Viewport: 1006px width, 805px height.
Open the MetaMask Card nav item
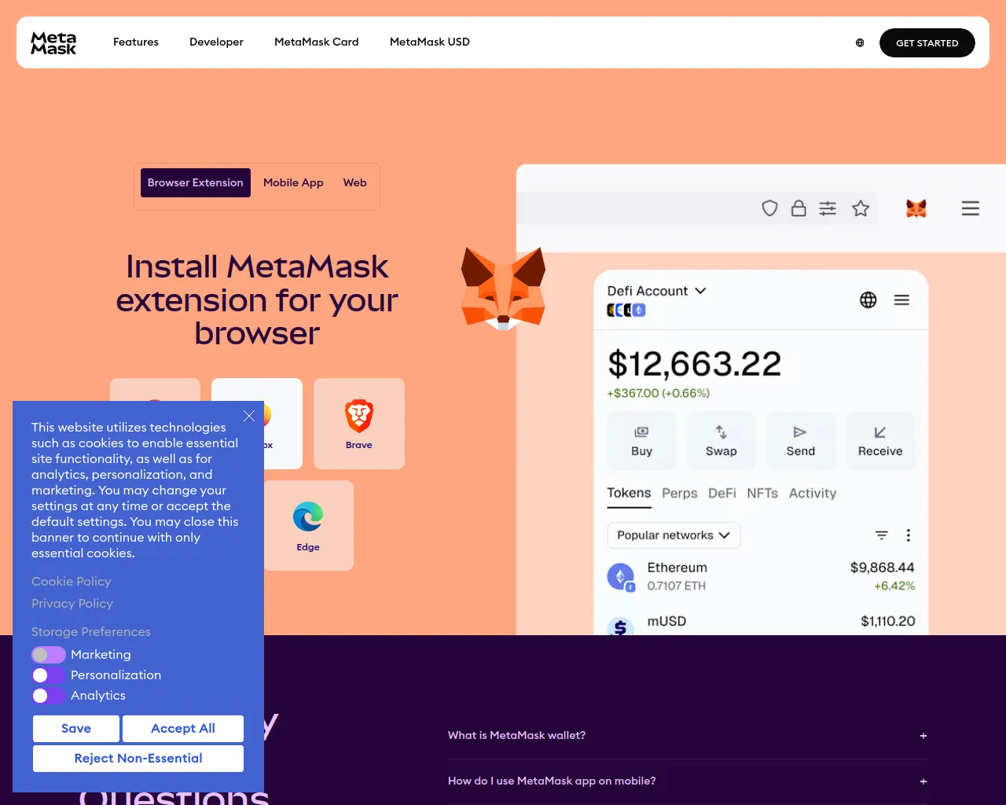click(x=317, y=42)
